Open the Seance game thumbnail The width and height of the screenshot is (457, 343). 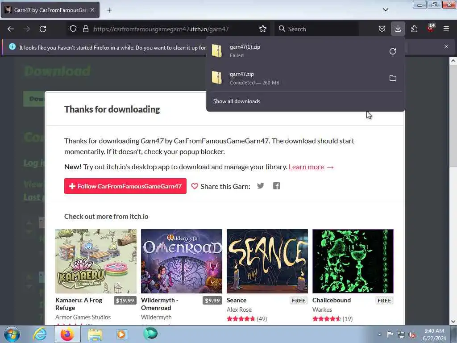[267, 261]
